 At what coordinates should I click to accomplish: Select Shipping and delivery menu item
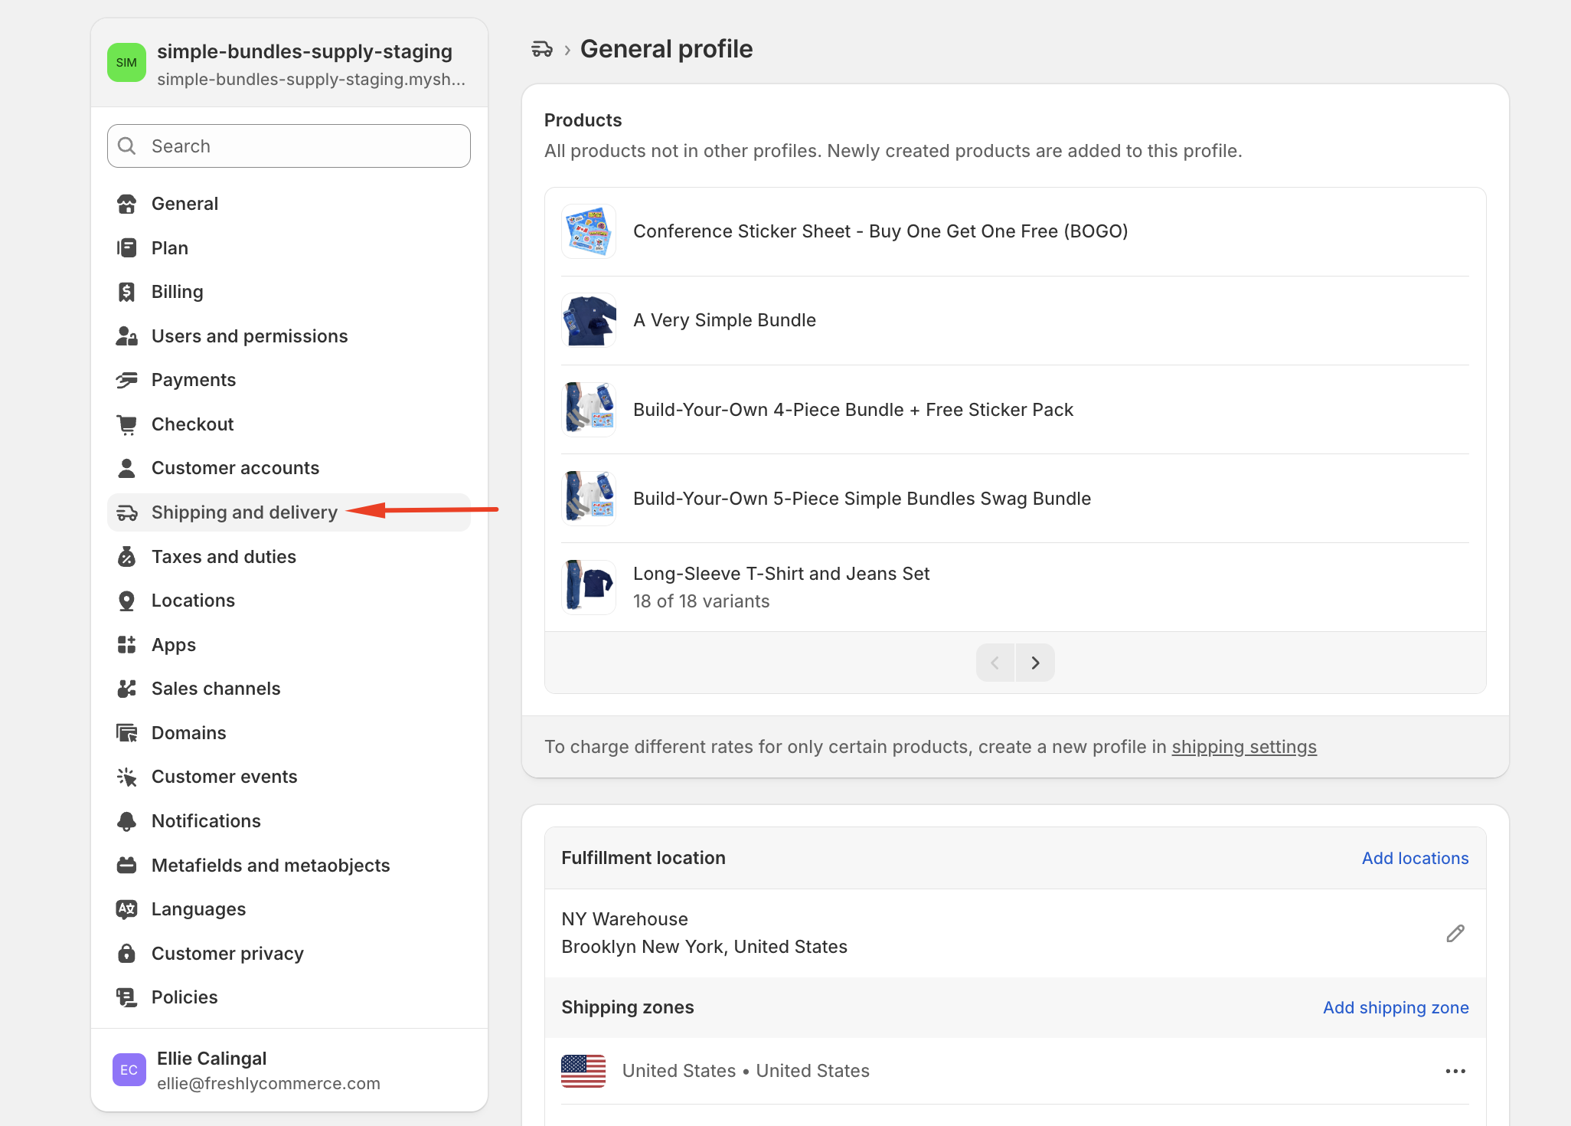click(x=244, y=512)
